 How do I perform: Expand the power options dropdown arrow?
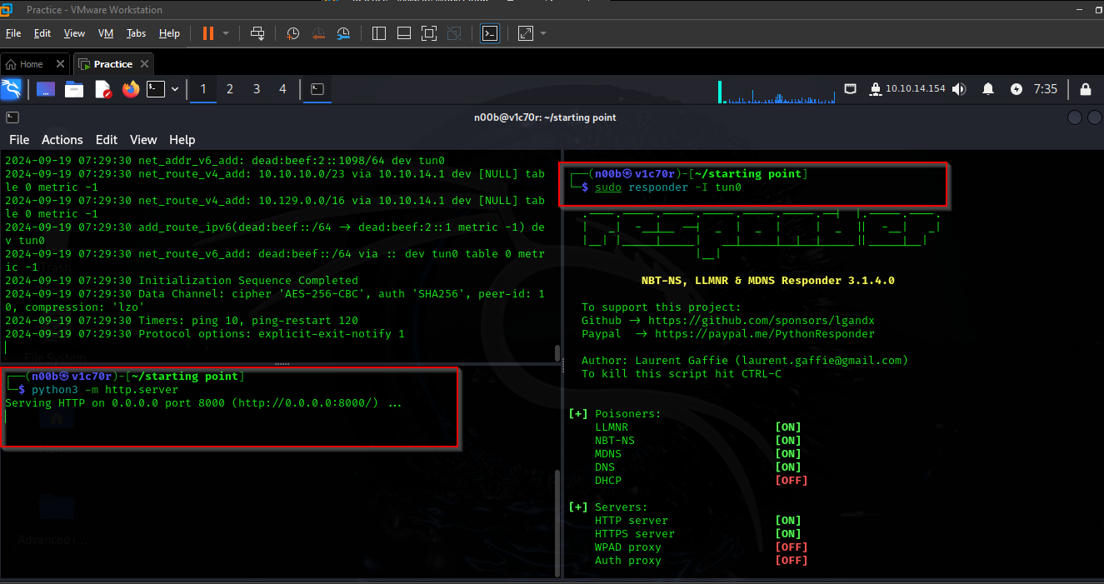click(x=226, y=33)
